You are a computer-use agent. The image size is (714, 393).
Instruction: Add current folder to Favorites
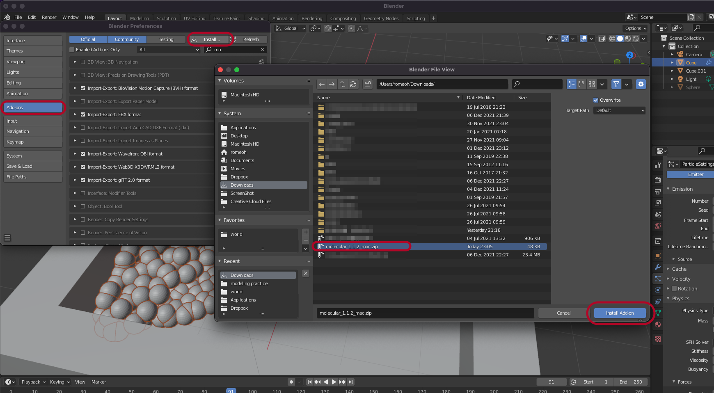[306, 232]
